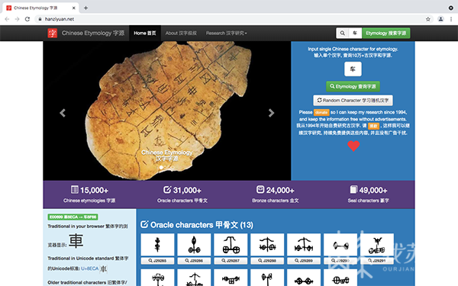The width and height of the screenshot is (458, 286).
Task: Click the red Chinese Etymology logo icon
Action: (53, 33)
